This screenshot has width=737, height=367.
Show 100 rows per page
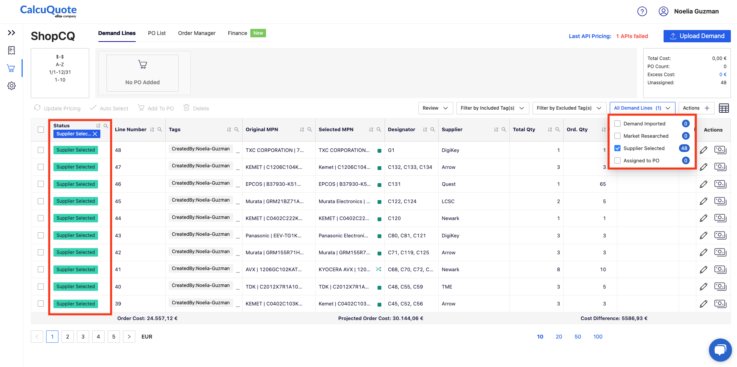tap(598, 337)
